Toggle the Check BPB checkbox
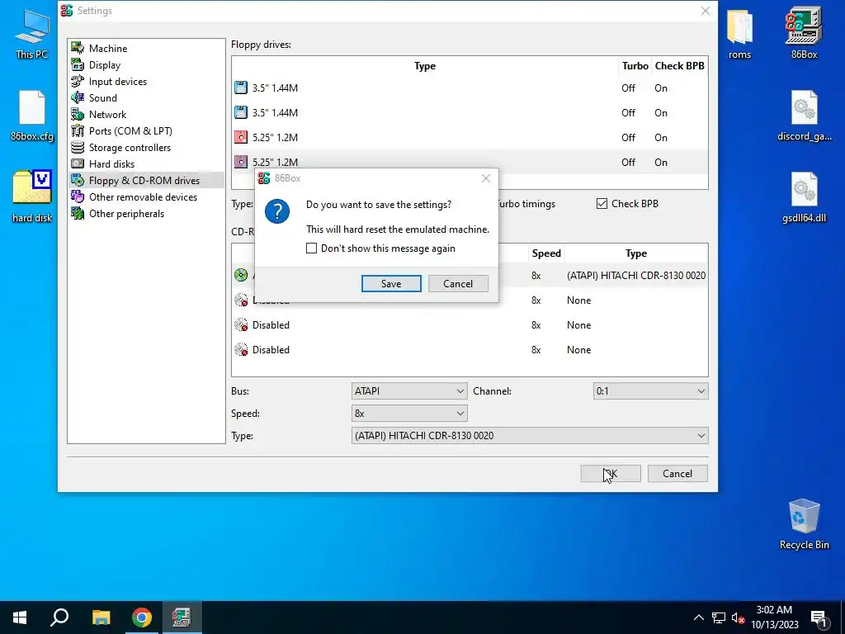The width and height of the screenshot is (845, 634). (602, 204)
